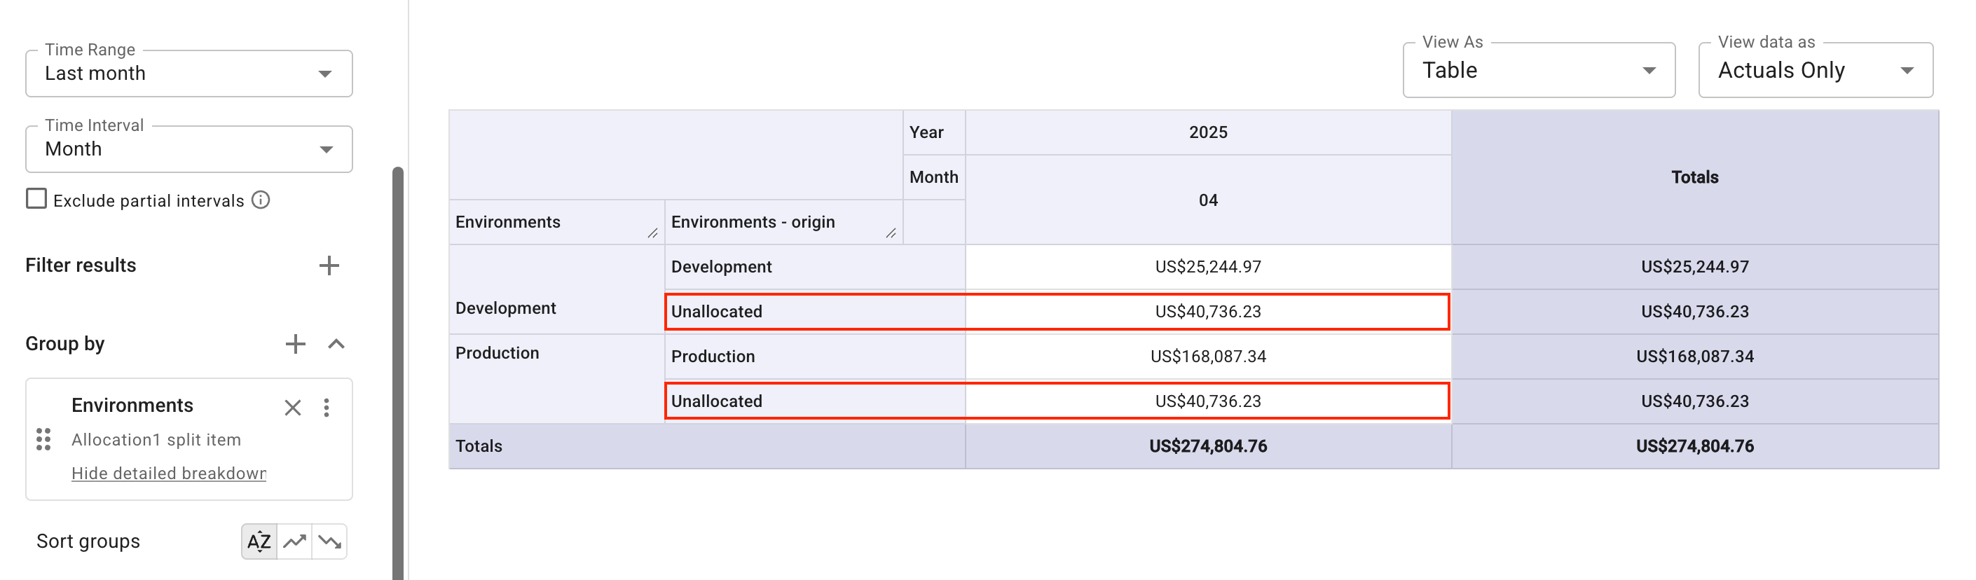
Task: Select the ascending trend sort icon
Action: click(x=295, y=541)
